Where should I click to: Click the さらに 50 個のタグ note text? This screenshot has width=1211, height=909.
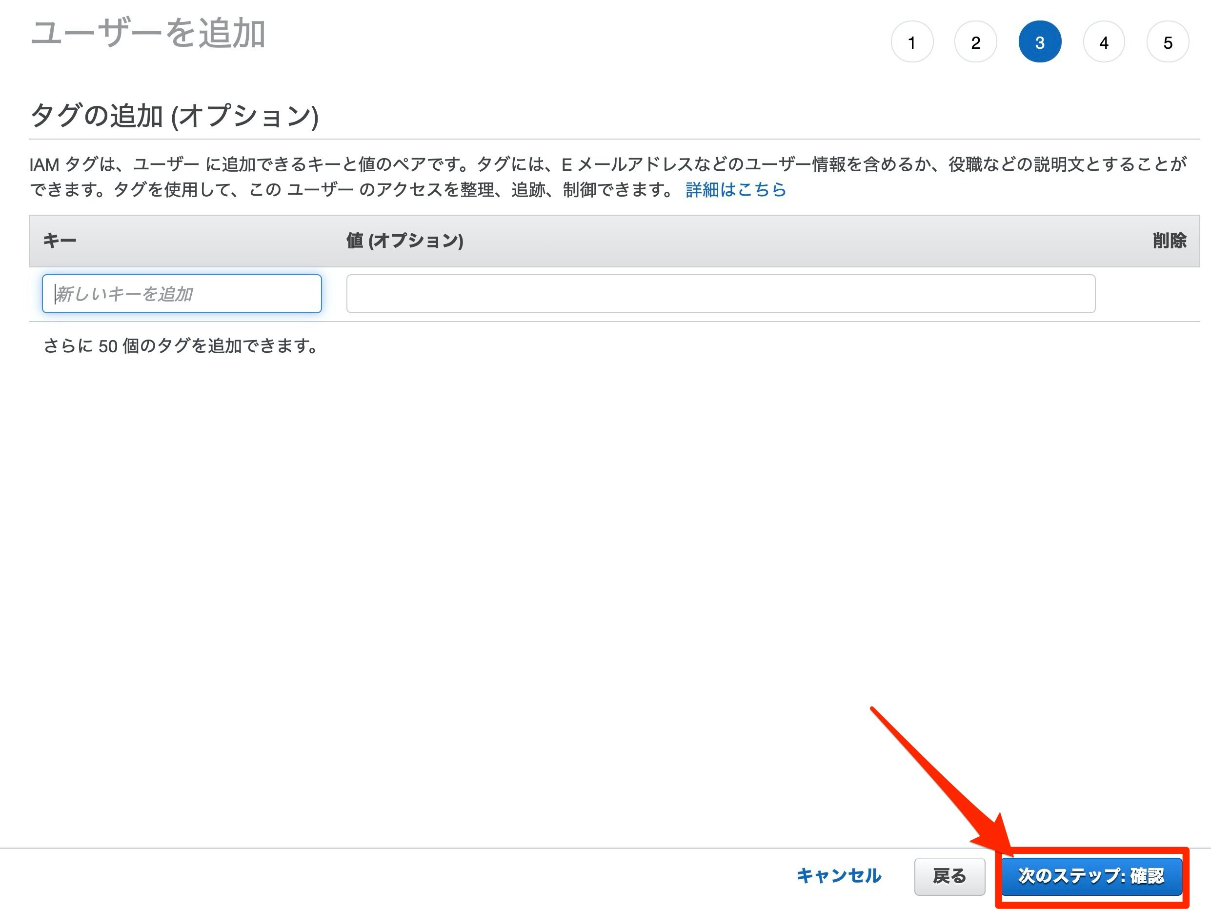(x=181, y=346)
